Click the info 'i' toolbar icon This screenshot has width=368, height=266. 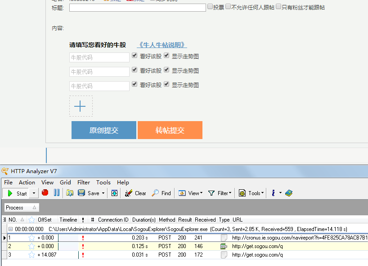(x=274, y=192)
